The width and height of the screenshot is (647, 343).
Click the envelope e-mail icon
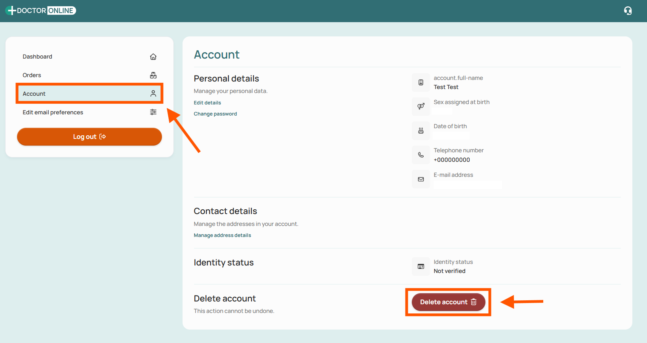click(421, 179)
